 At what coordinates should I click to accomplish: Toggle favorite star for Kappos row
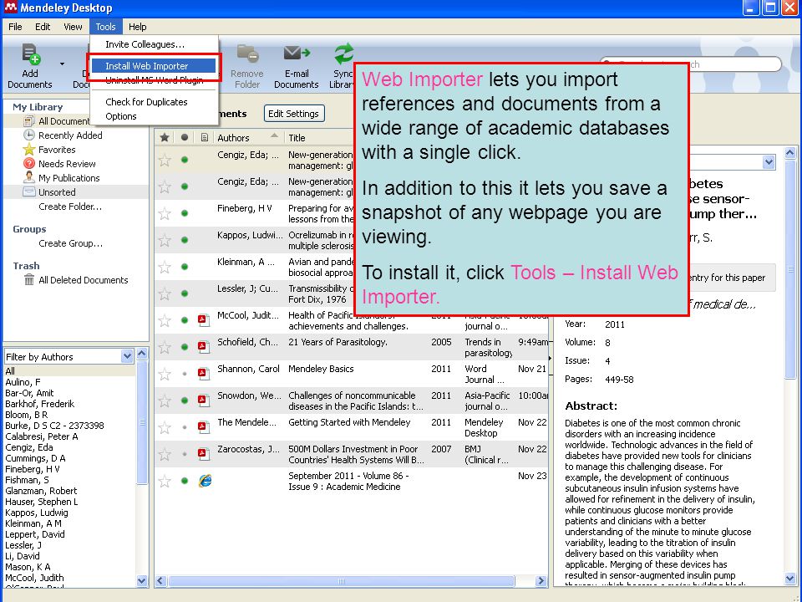point(165,240)
